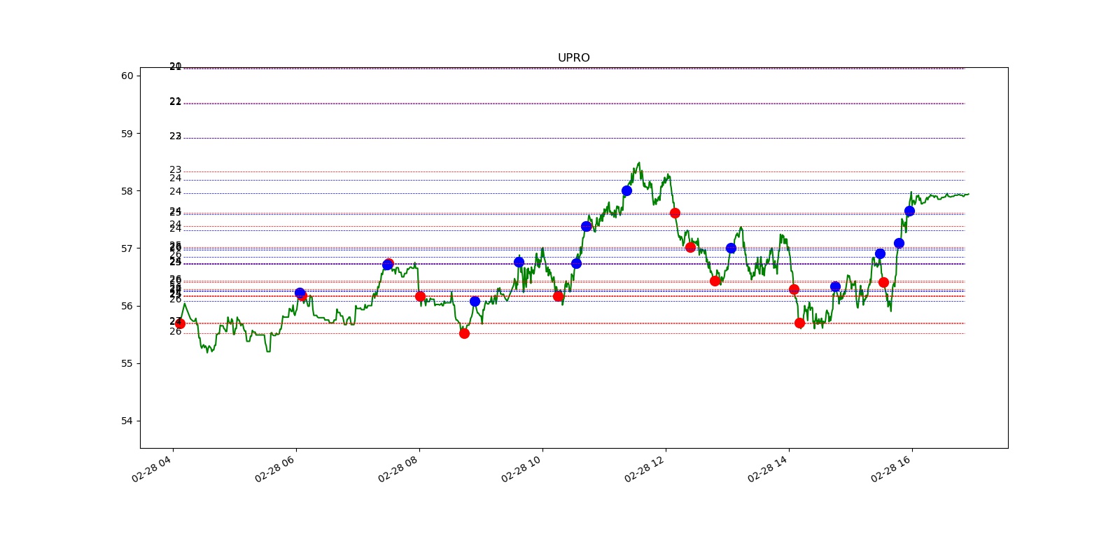Select the highest red marker near 57.6
1120x560 pixels.
675,213
